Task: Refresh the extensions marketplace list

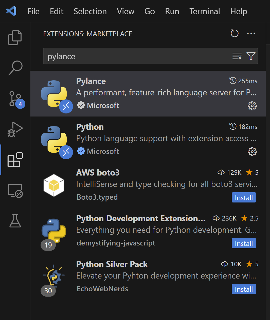Action: pyautogui.click(x=234, y=34)
